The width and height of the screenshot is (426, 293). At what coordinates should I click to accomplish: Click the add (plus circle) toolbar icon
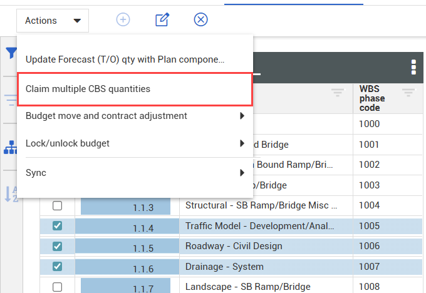(123, 20)
